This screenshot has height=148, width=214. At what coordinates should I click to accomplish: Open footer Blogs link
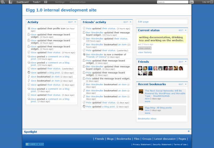[110, 139]
